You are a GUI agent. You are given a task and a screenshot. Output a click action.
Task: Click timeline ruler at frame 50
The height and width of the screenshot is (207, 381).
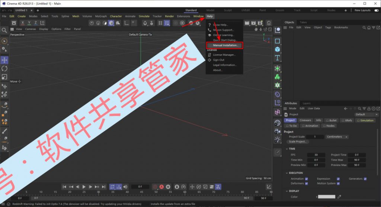click(x=156, y=192)
